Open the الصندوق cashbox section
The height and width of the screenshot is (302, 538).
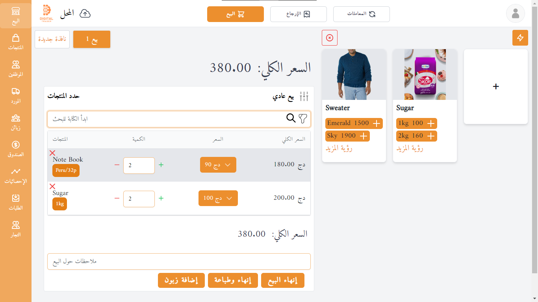tap(16, 148)
